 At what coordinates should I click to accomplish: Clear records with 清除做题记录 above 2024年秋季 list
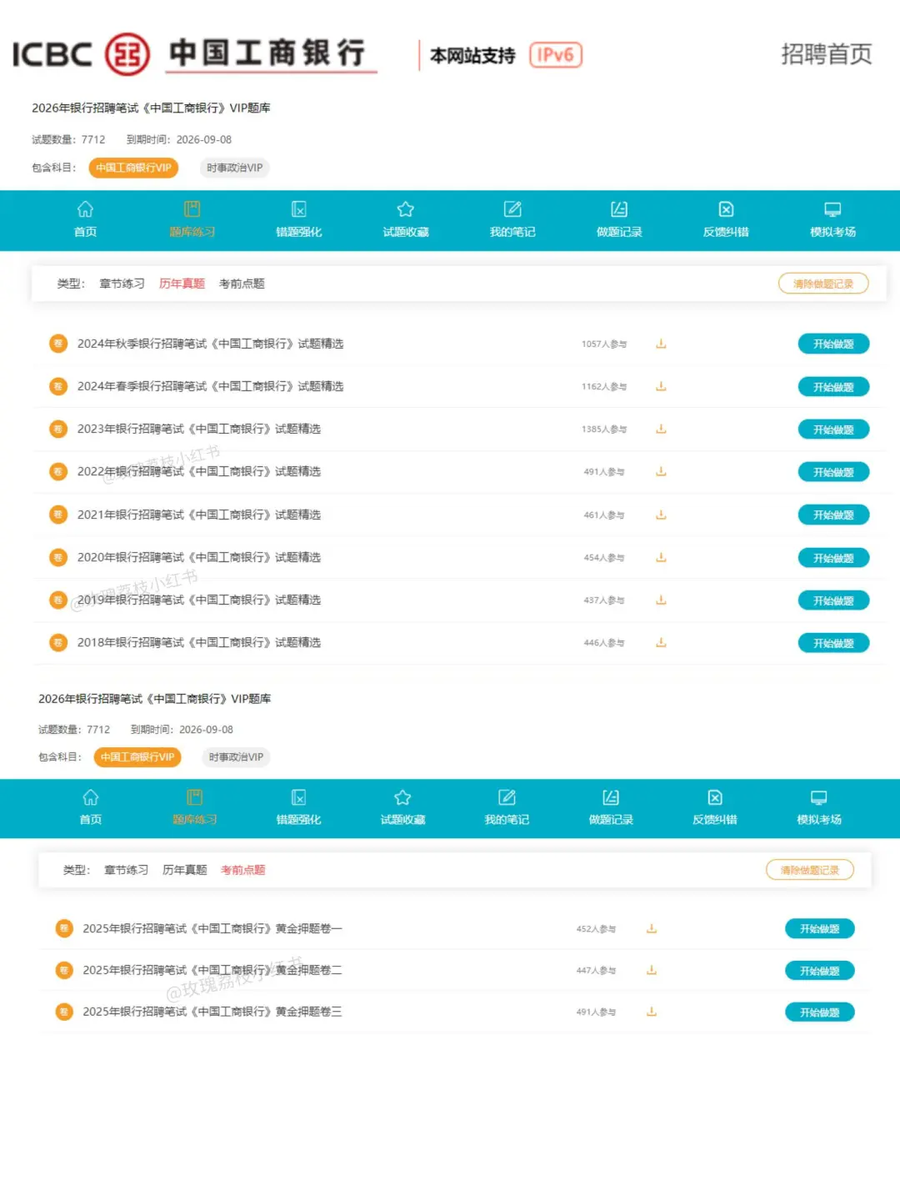[x=823, y=284]
